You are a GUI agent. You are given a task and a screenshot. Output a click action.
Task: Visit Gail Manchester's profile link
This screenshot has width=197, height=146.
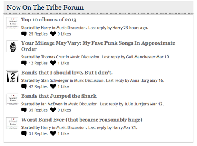coord(141,57)
